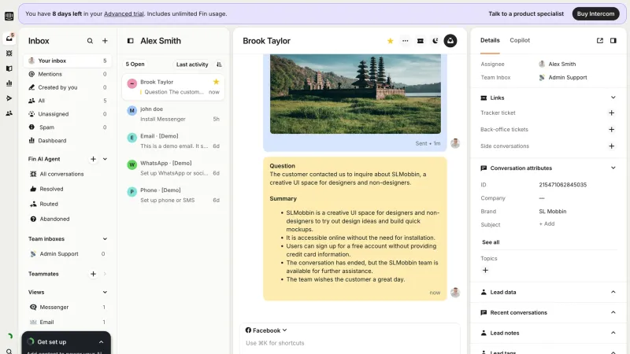The height and width of the screenshot is (354, 630).
Task: Collapse the Get set up panel
Action: 102,342
